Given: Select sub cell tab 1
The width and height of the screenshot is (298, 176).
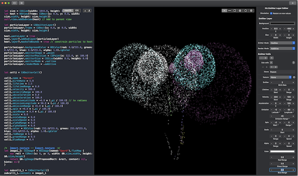Looking at the screenshot, I should click(x=272, y=67).
